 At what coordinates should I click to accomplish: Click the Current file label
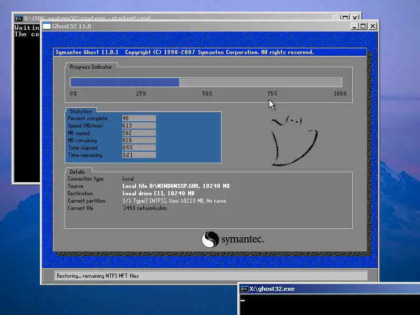point(80,208)
